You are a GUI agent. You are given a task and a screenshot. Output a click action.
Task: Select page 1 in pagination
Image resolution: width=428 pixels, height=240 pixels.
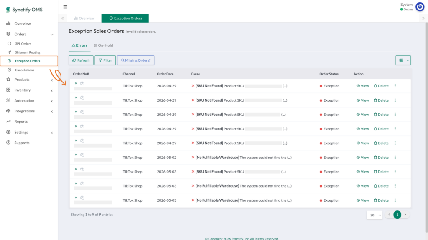click(x=397, y=215)
